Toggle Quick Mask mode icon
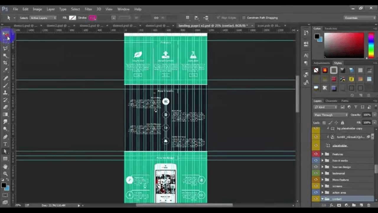Viewport: 378px width, 213px height. 5,195
